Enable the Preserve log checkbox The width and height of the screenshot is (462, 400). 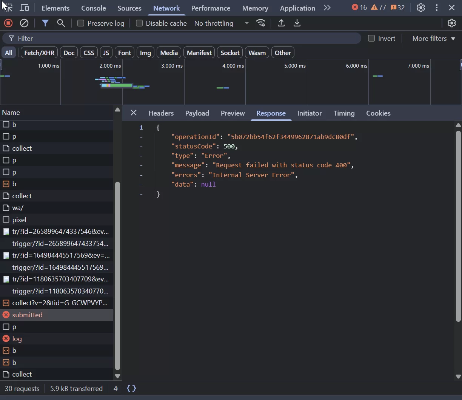point(81,23)
